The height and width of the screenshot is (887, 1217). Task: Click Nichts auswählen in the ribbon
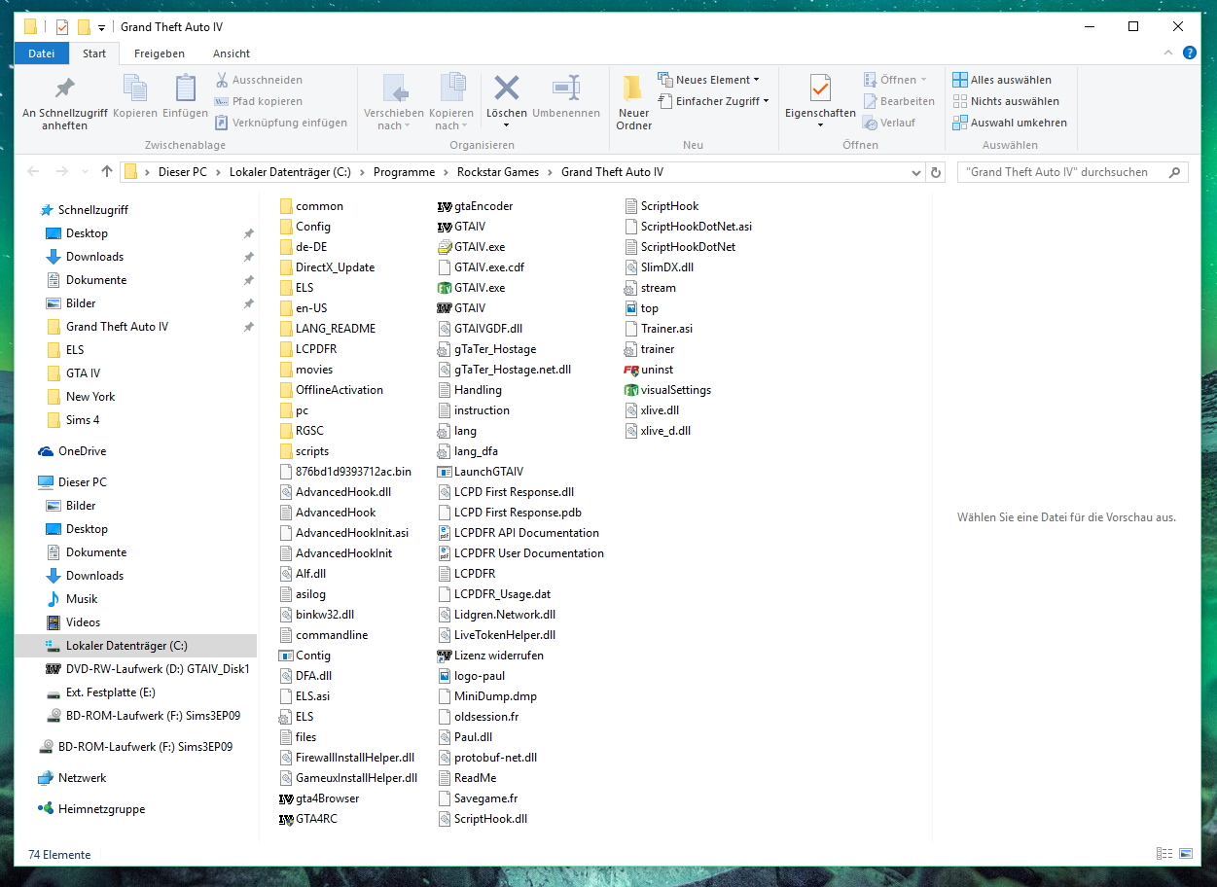point(1006,101)
